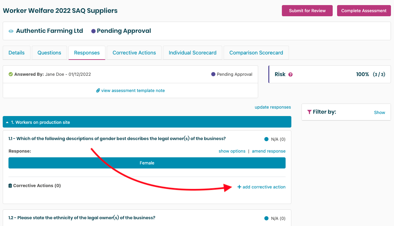The height and width of the screenshot is (226, 394).
Task: Click the filter funnel icon
Action: coord(309,112)
